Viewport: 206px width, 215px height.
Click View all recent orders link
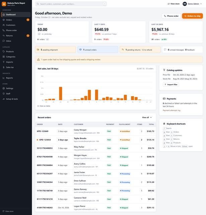point(147,118)
